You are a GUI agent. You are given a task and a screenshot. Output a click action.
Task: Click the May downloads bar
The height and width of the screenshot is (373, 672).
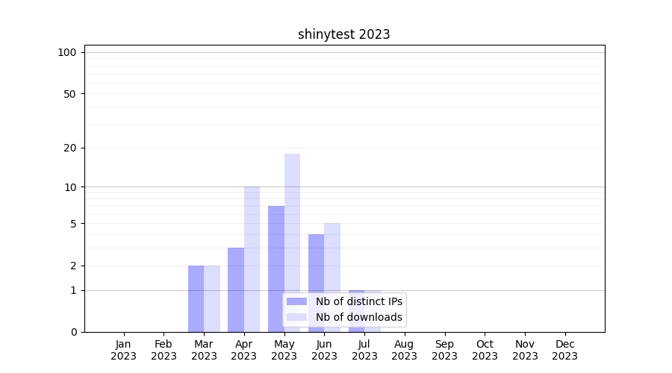[292, 224]
